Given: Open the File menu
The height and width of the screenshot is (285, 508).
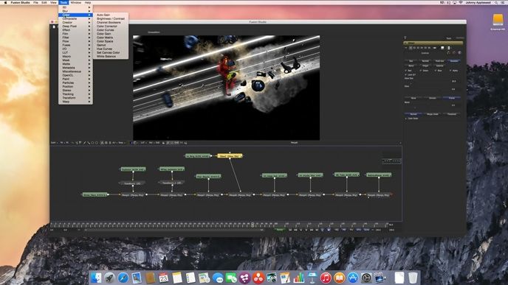Looking at the screenshot, I should click(x=35, y=2).
